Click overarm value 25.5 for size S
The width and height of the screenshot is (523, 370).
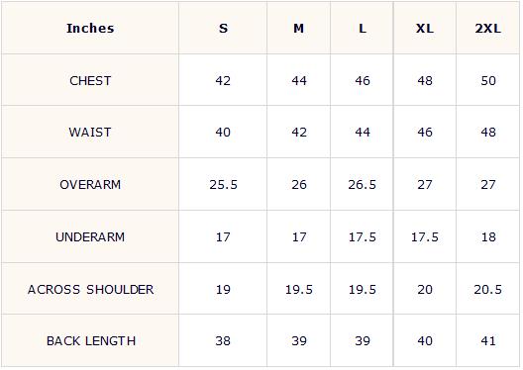(x=223, y=184)
